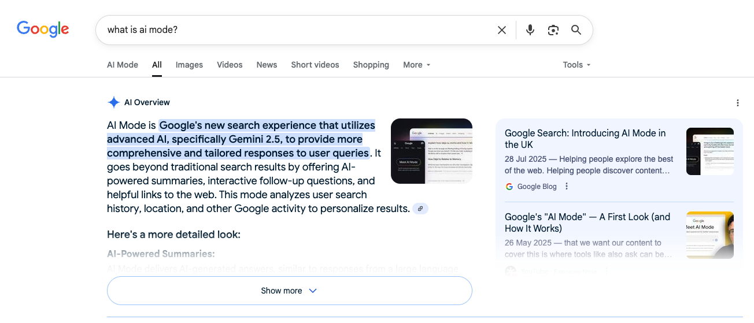Open the Google logo homepage link
This screenshot has width=754, height=323.
pyautogui.click(x=43, y=29)
